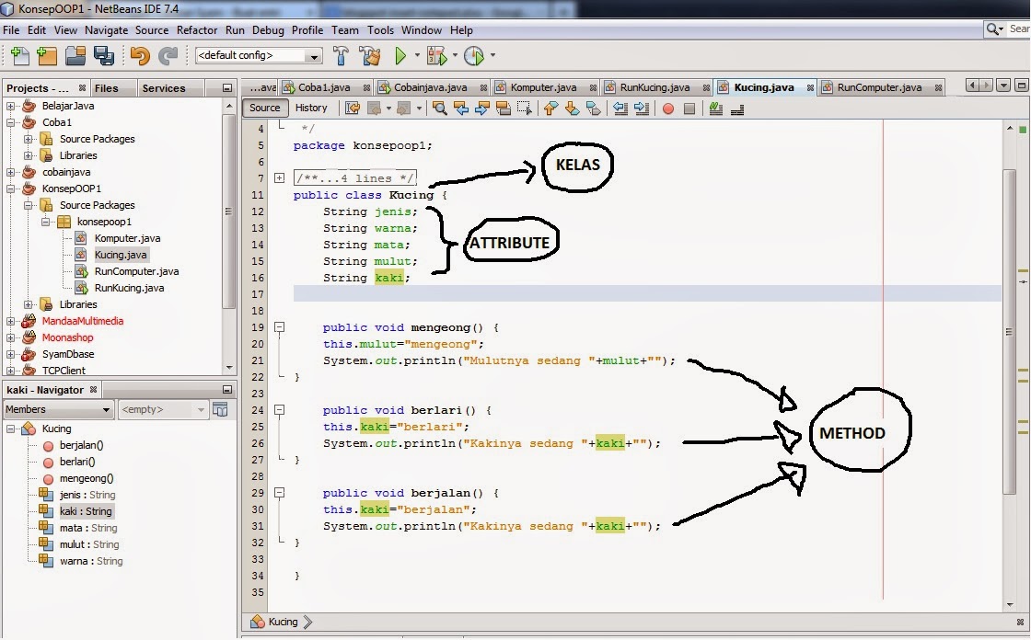The height and width of the screenshot is (640, 1031).
Task: Close the Kucing.java editor tab
Action: 810,88
